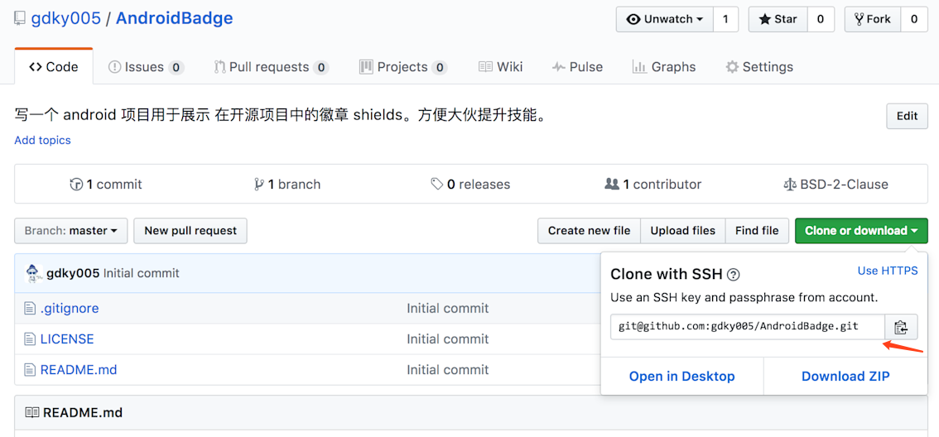
Task: Edit the repository description
Action: pos(907,116)
